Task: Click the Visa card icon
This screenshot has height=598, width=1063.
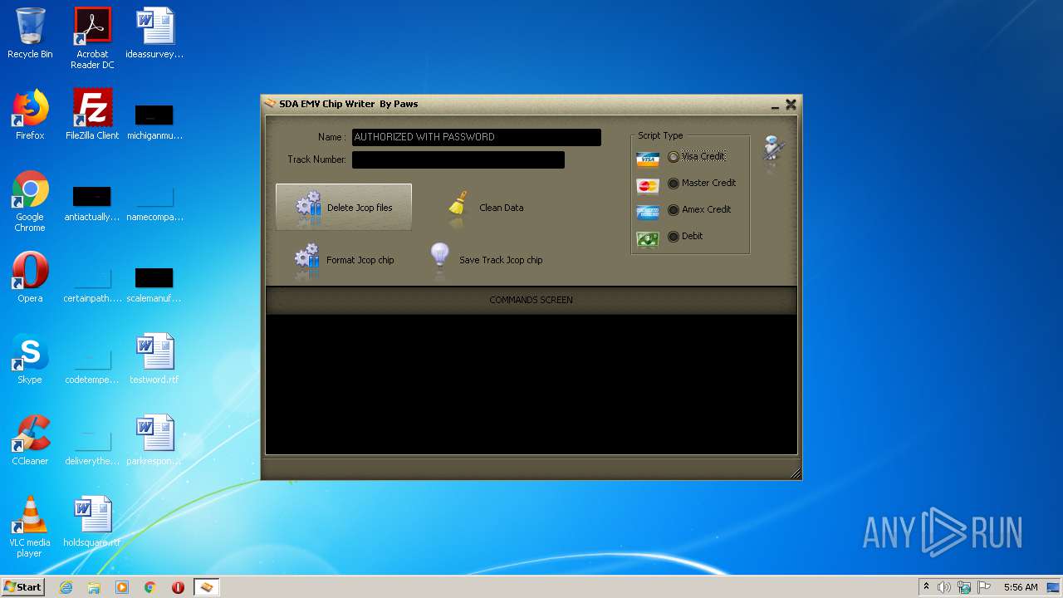Action: [648, 159]
